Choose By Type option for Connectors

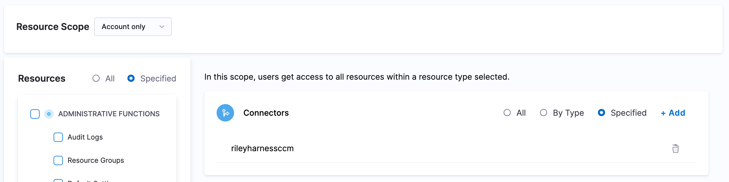click(544, 113)
